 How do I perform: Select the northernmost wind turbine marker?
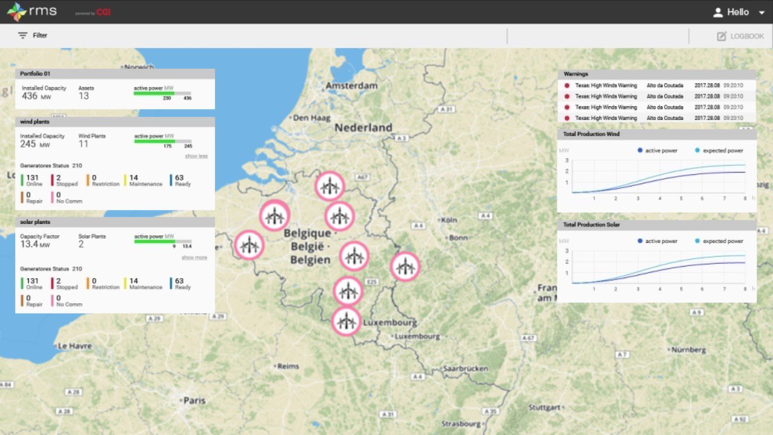tap(329, 186)
